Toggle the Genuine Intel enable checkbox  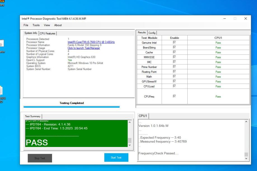175,42
